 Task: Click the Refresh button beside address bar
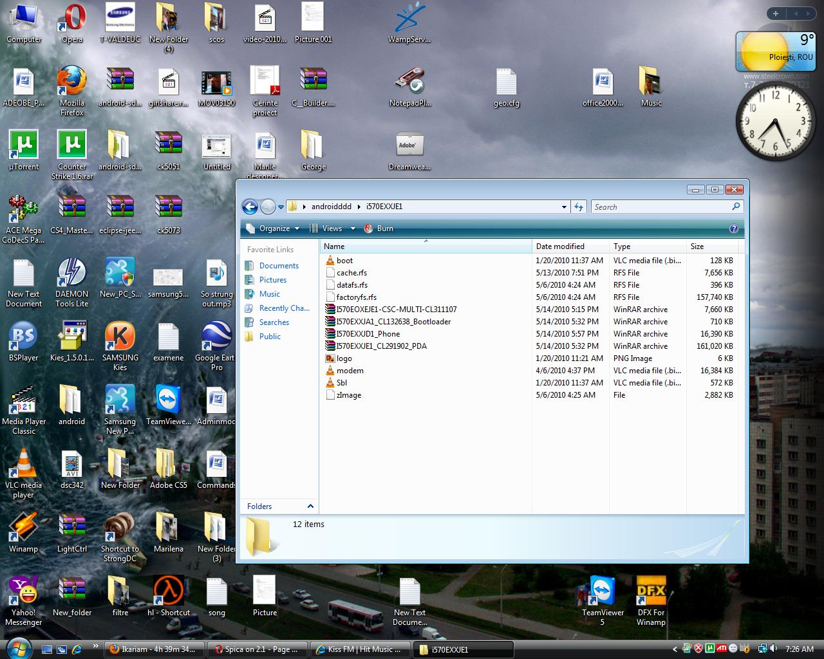coord(579,207)
